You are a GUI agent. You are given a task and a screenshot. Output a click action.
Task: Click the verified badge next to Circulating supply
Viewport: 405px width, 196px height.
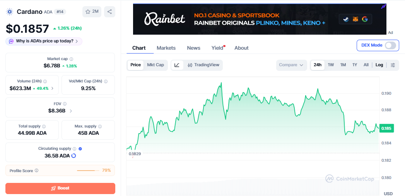coord(80,149)
